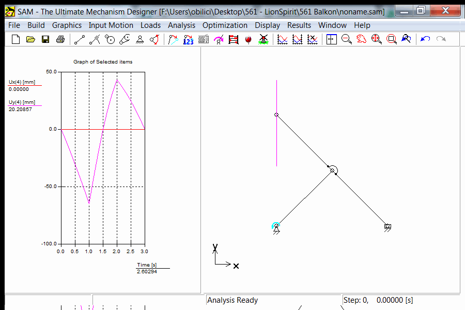The width and height of the screenshot is (465, 310).
Task: Click the zoom window rectangle icon
Action: (392, 39)
